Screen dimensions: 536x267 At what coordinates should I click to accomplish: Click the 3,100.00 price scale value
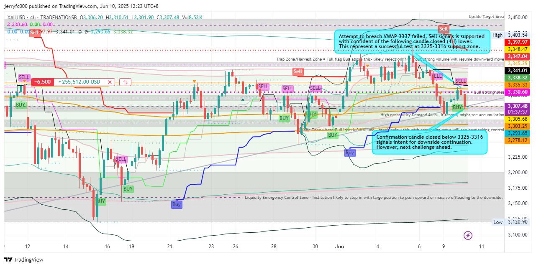518,235
